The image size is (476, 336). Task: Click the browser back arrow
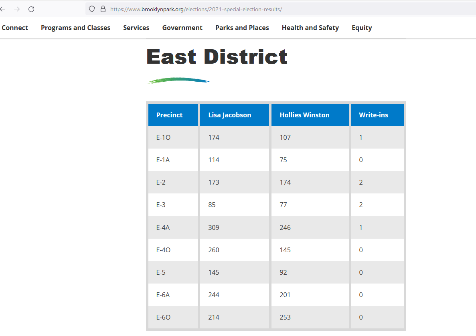[x=2, y=9]
